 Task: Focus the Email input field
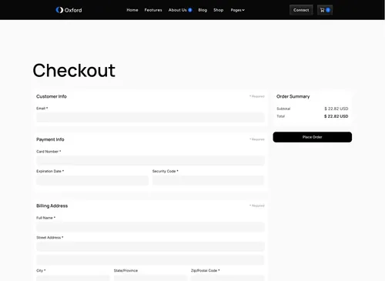click(150, 117)
